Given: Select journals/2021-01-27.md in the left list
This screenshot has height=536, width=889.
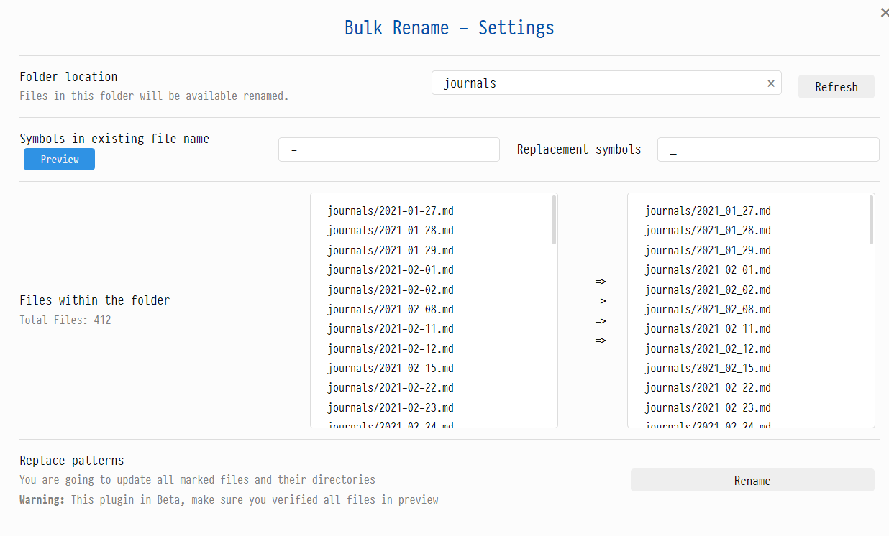Looking at the screenshot, I should [391, 211].
